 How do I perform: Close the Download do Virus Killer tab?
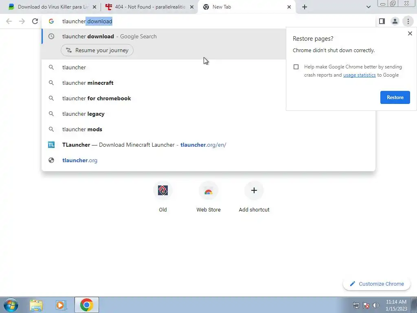click(x=94, y=7)
